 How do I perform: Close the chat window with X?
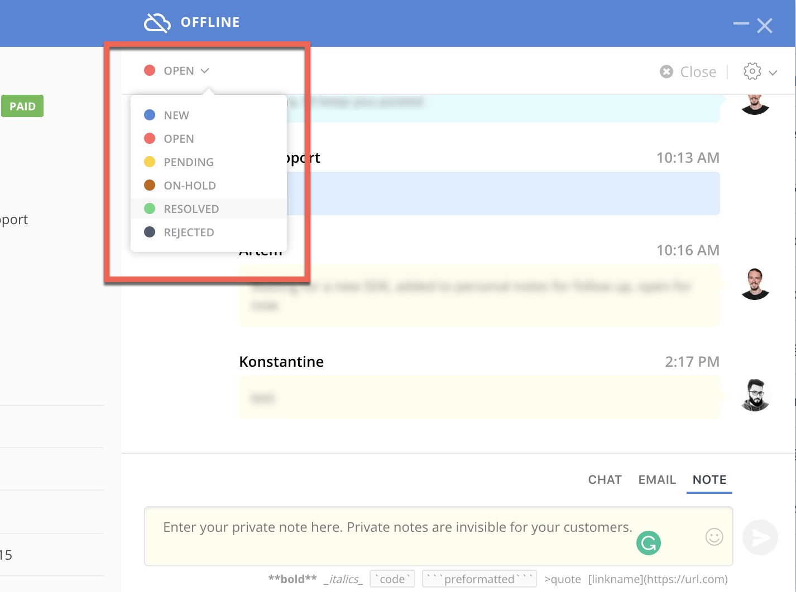click(x=765, y=26)
